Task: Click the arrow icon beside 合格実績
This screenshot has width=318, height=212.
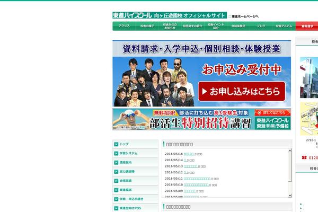Action: click(x=116, y=181)
